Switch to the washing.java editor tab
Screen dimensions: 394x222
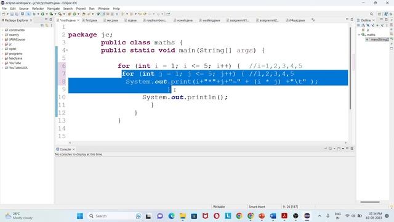[209, 20]
